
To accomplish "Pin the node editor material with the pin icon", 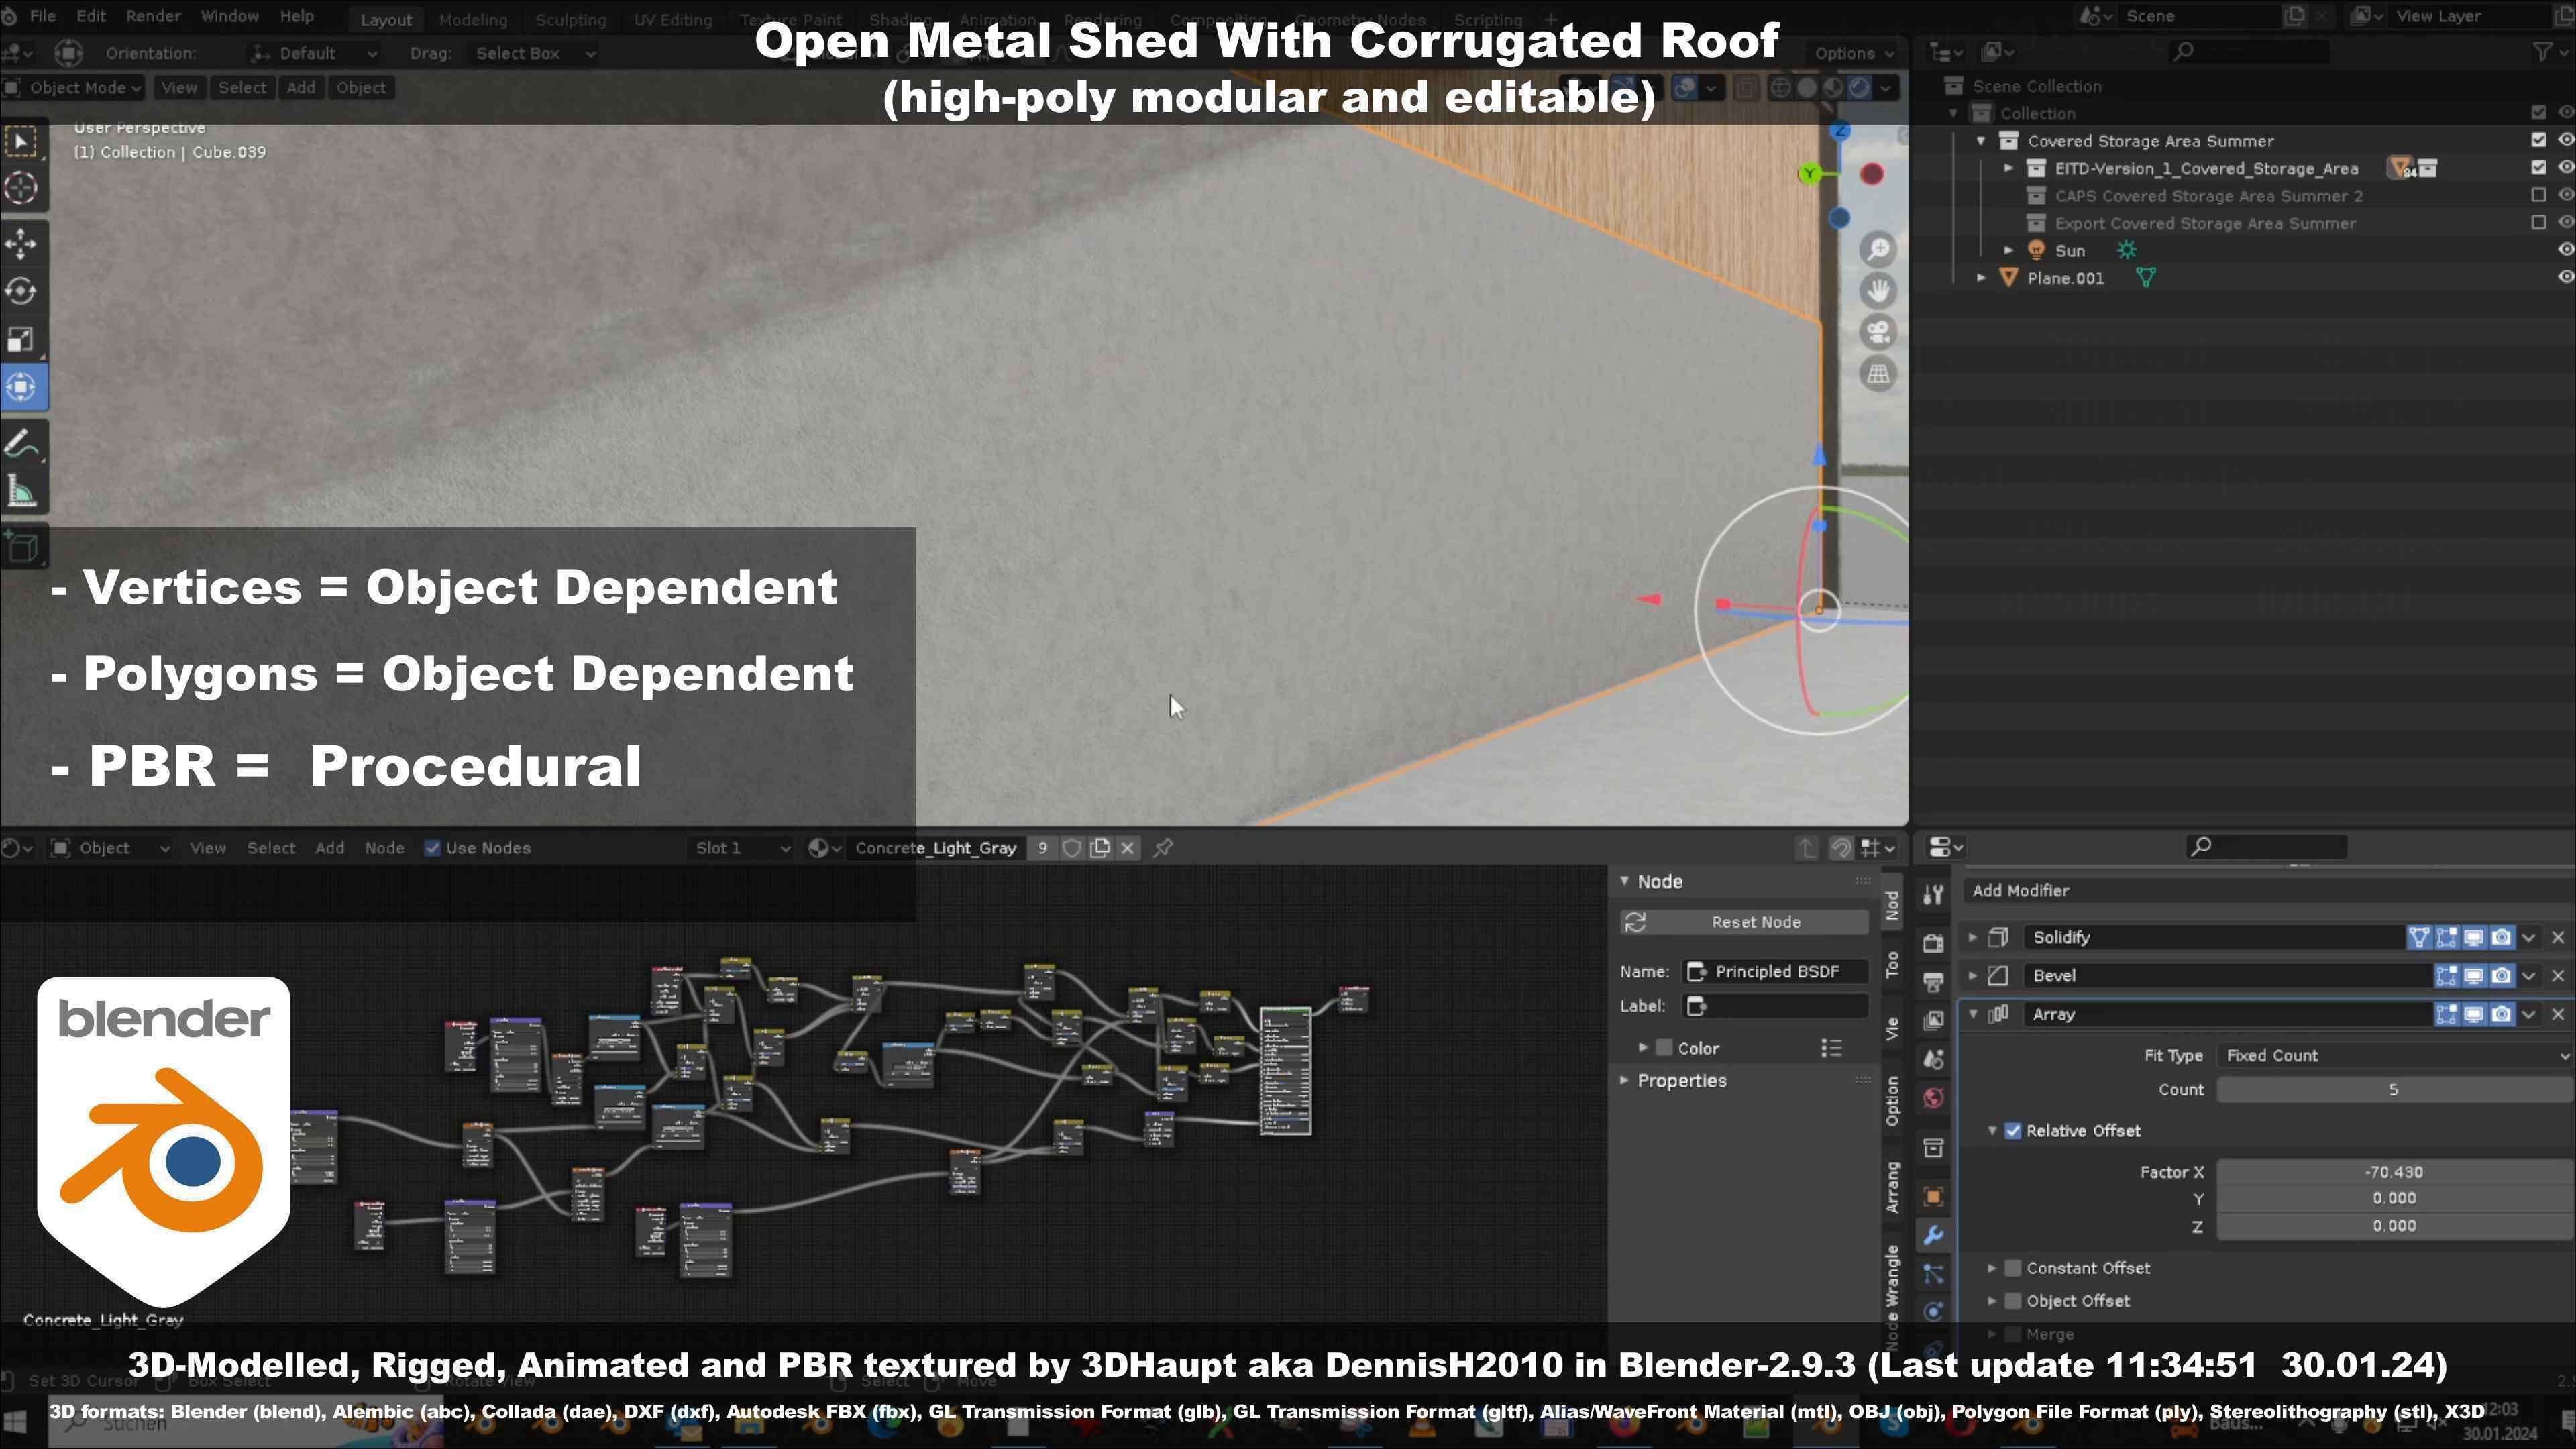I will click(x=1163, y=848).
